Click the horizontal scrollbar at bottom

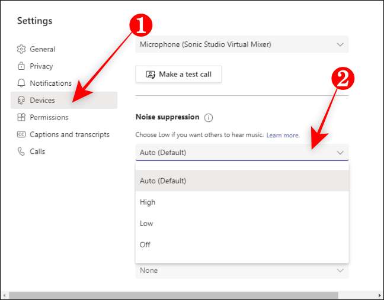tap(173, 295)
